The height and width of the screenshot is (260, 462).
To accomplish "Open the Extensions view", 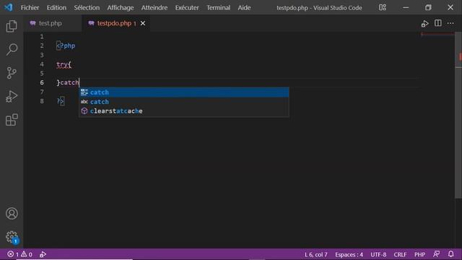I will point(12,120).
